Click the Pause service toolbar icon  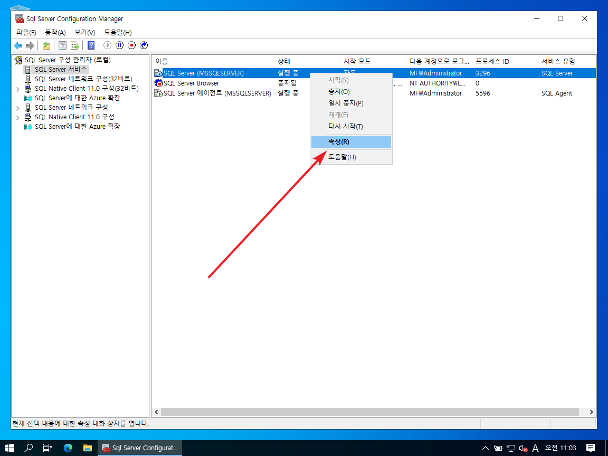(x=120, y=45)
